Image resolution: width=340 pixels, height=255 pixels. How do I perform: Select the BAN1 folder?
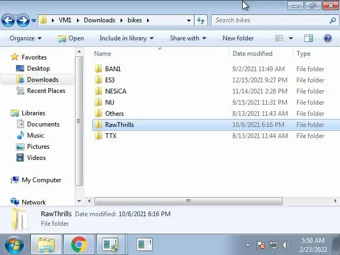tap(113, 69)
